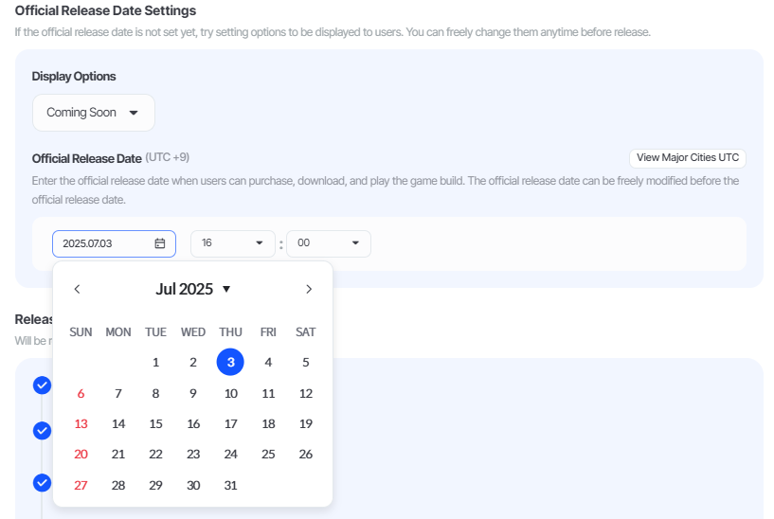Go to next month in calendar
The width and height of the screenshot is (774, 519).
point(309,289)
